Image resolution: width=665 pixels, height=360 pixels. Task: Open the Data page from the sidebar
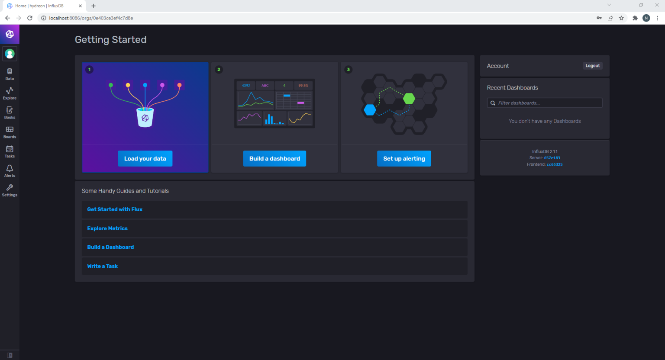click(x=10, y=73)
